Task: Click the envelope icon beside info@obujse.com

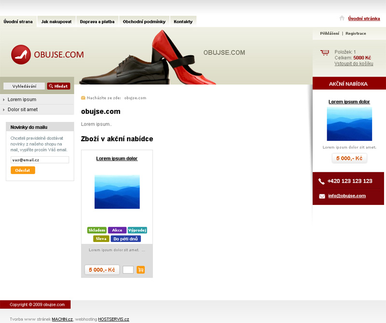Action: pyautogui.click(x=322, y=196)
